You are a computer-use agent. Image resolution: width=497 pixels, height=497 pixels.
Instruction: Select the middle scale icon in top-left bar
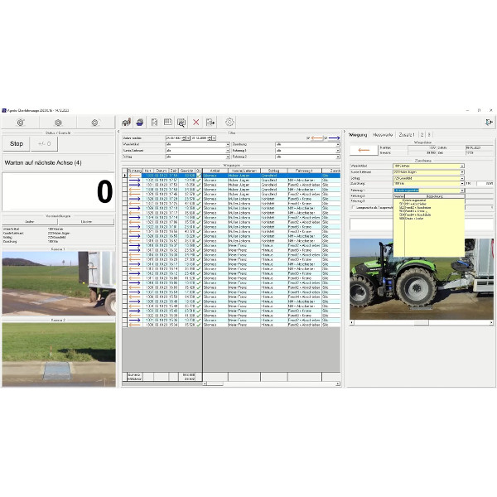[58, 123]
